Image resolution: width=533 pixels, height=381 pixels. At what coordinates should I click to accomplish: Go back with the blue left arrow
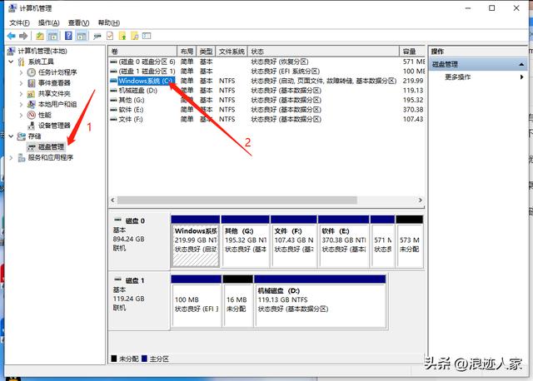[x=11, y=36]
